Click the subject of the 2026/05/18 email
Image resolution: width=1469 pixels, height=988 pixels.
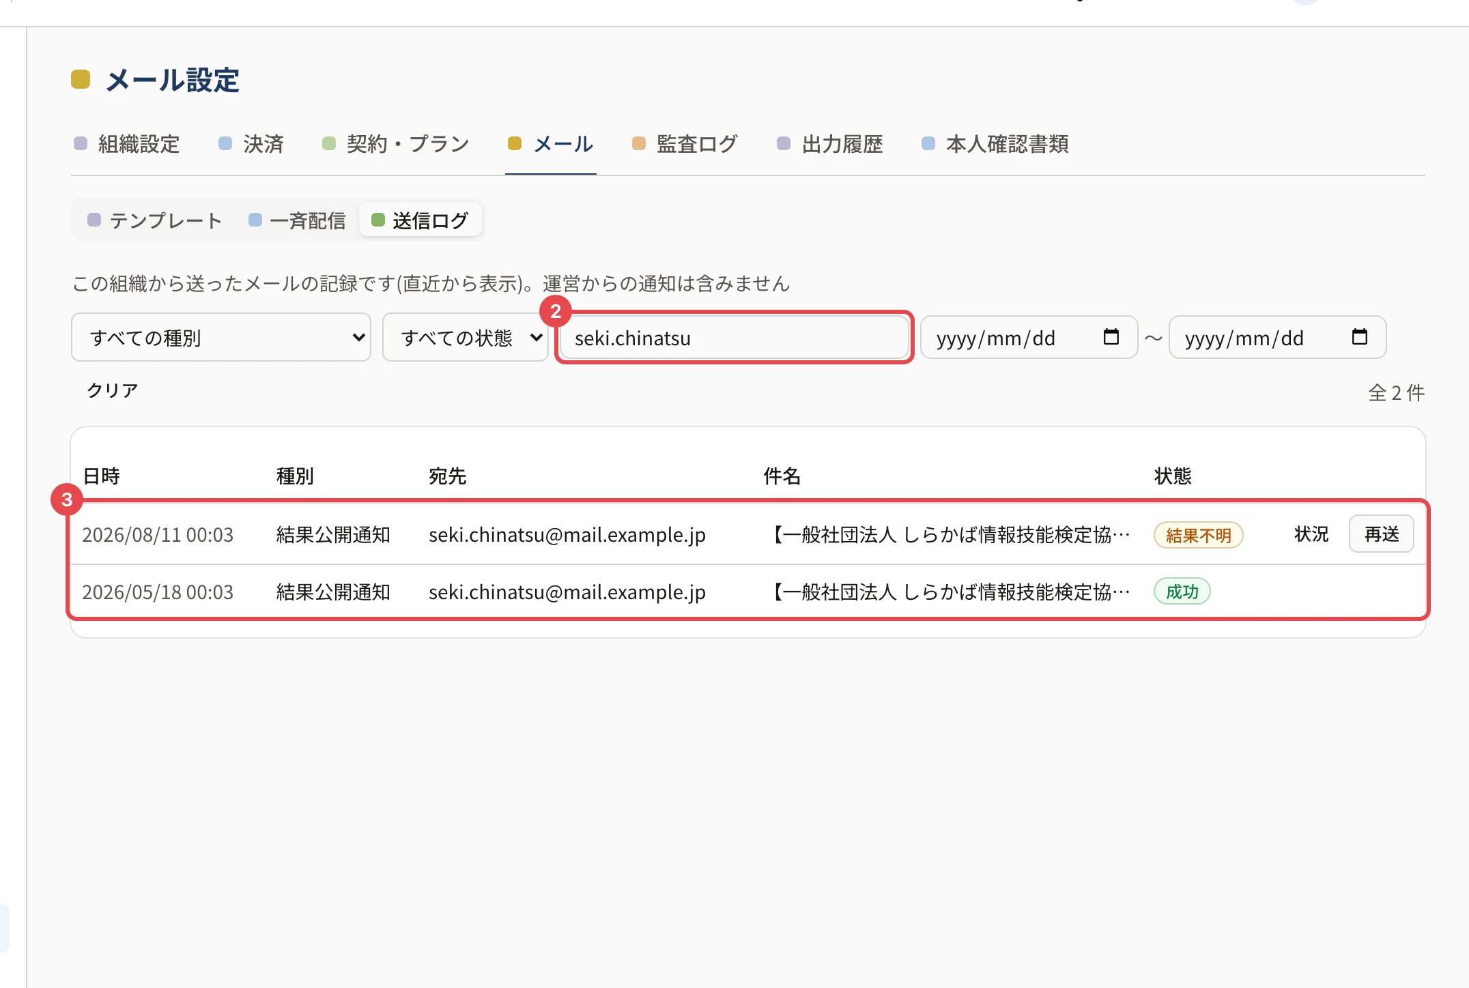pyautogui.click(x=949, y=592)
